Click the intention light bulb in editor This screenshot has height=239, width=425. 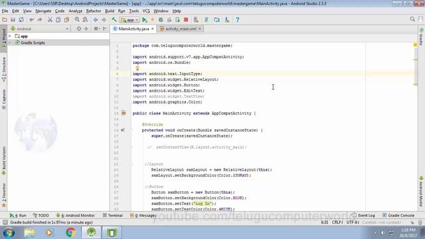click(137, 68)
